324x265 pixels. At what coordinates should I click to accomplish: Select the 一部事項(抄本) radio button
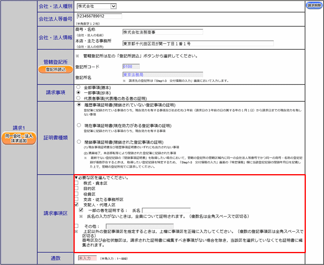pyautogui.click(x=78, y=92)
